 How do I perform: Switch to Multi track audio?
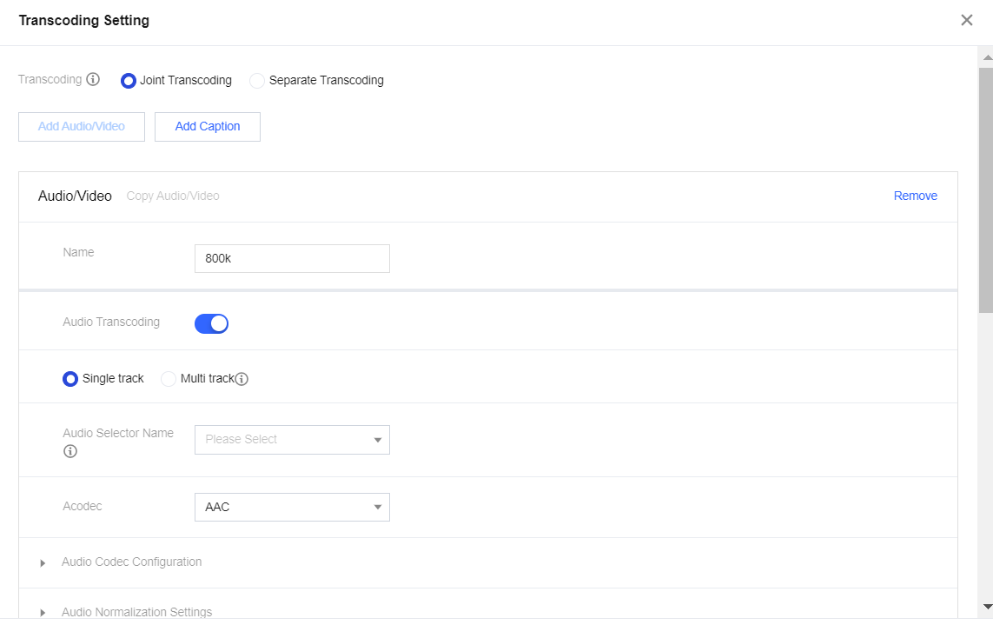pos(169,379)
